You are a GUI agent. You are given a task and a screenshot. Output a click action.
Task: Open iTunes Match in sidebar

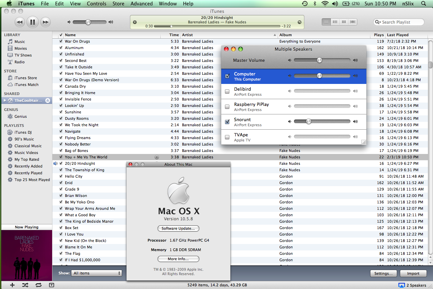(26, 85)
